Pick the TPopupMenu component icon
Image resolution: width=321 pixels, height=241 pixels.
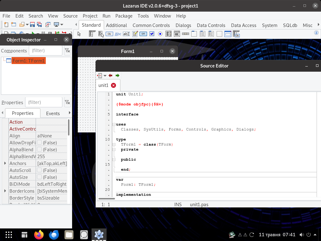pyautogui.click(x=101, y=34)
